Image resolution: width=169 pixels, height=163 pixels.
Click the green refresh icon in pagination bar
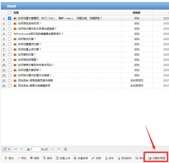tap(66, 149)
